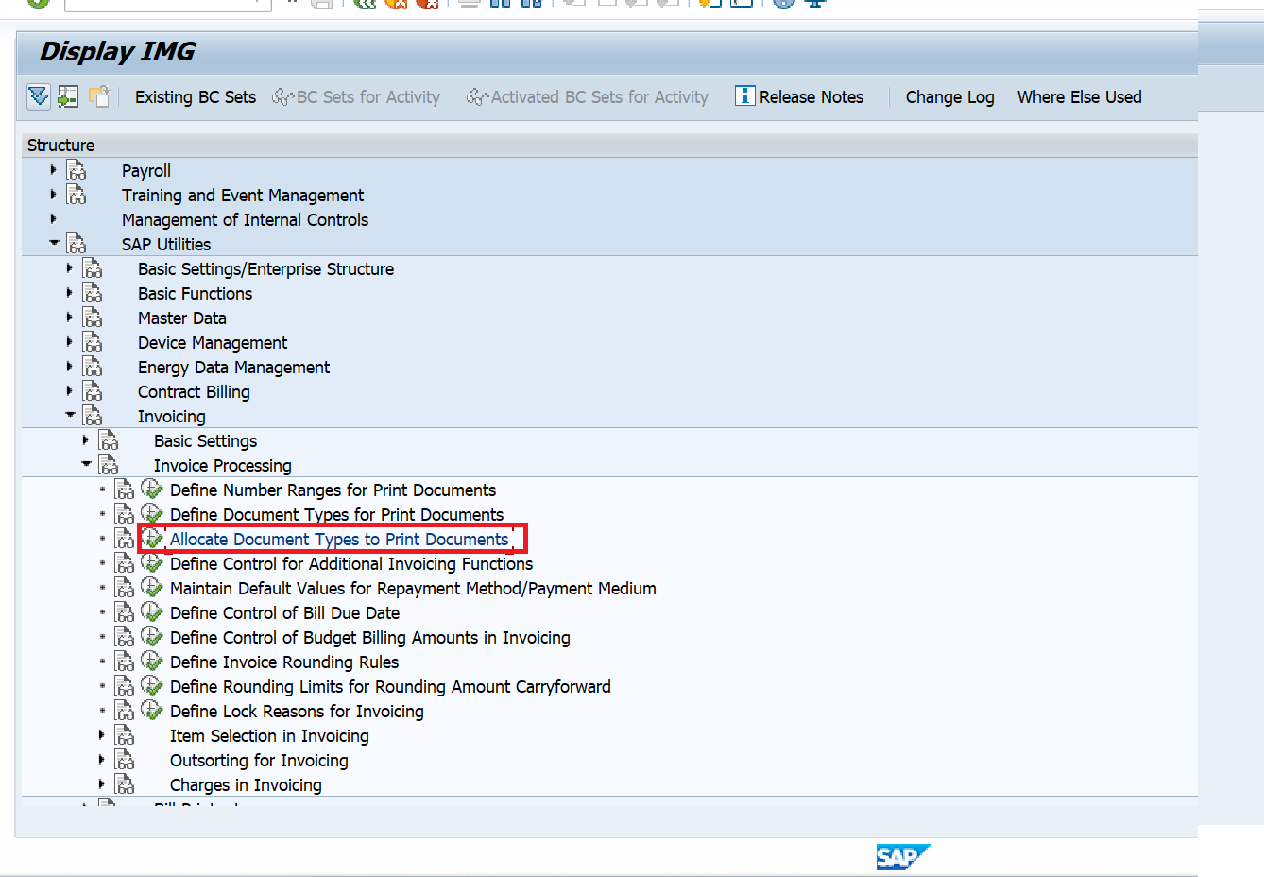Select the Device Management row label
Viewport: 1264px width, 877px height.
point(213,342)
